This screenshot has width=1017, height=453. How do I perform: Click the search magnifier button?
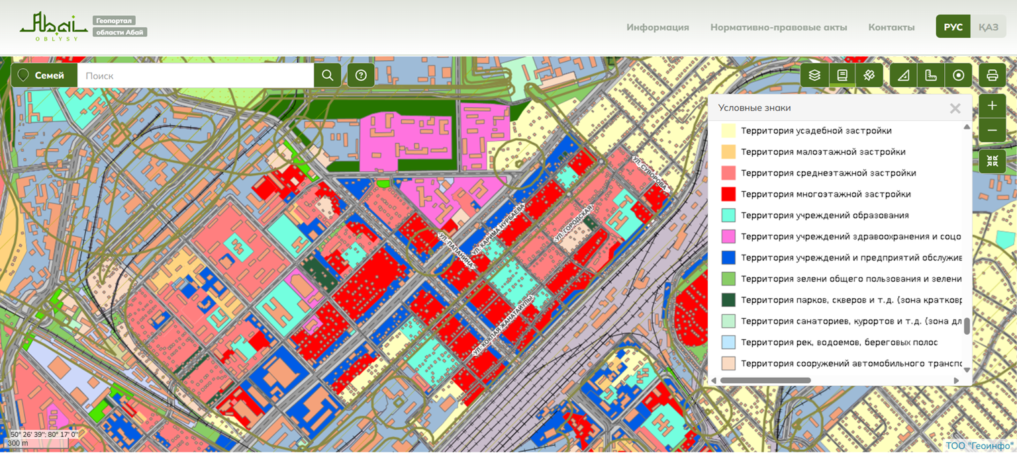click(328, 75)
